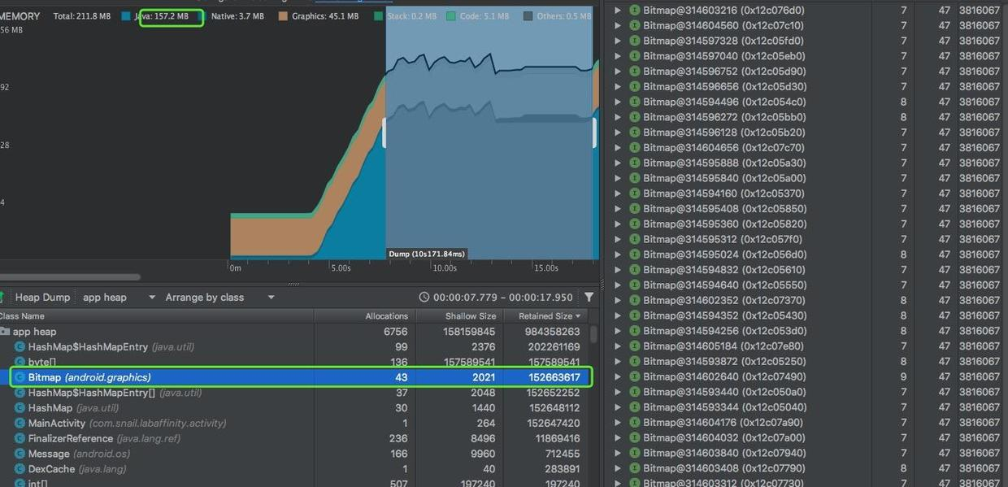Click the app heap folder icon
Screen dimensions: 1008x487
tap(5, 332)
